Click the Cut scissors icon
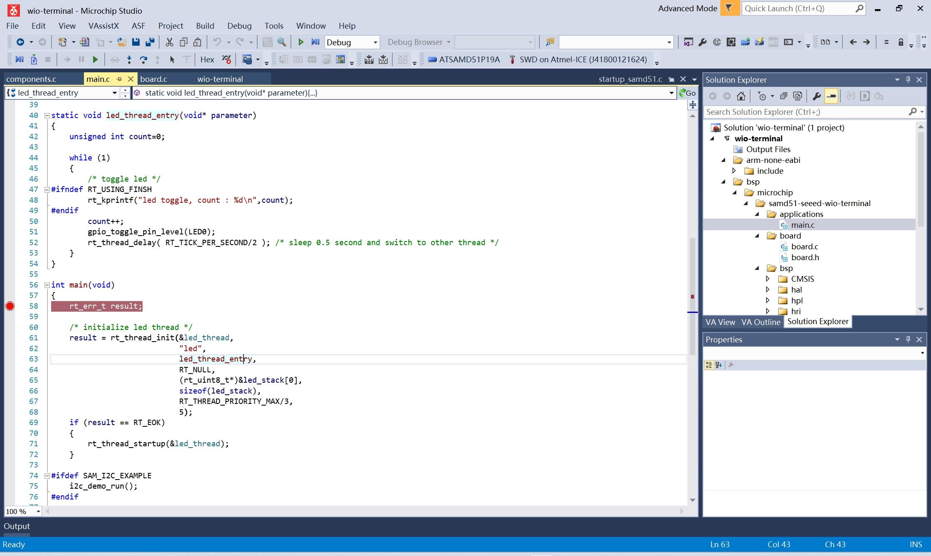Image resolution: width=931 pixels, height=556 pixels. click(169, 42)
